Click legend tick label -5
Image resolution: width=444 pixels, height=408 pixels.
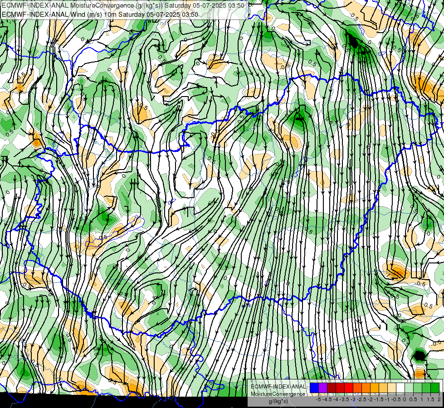pyautogui.click(x=318, y=399)
